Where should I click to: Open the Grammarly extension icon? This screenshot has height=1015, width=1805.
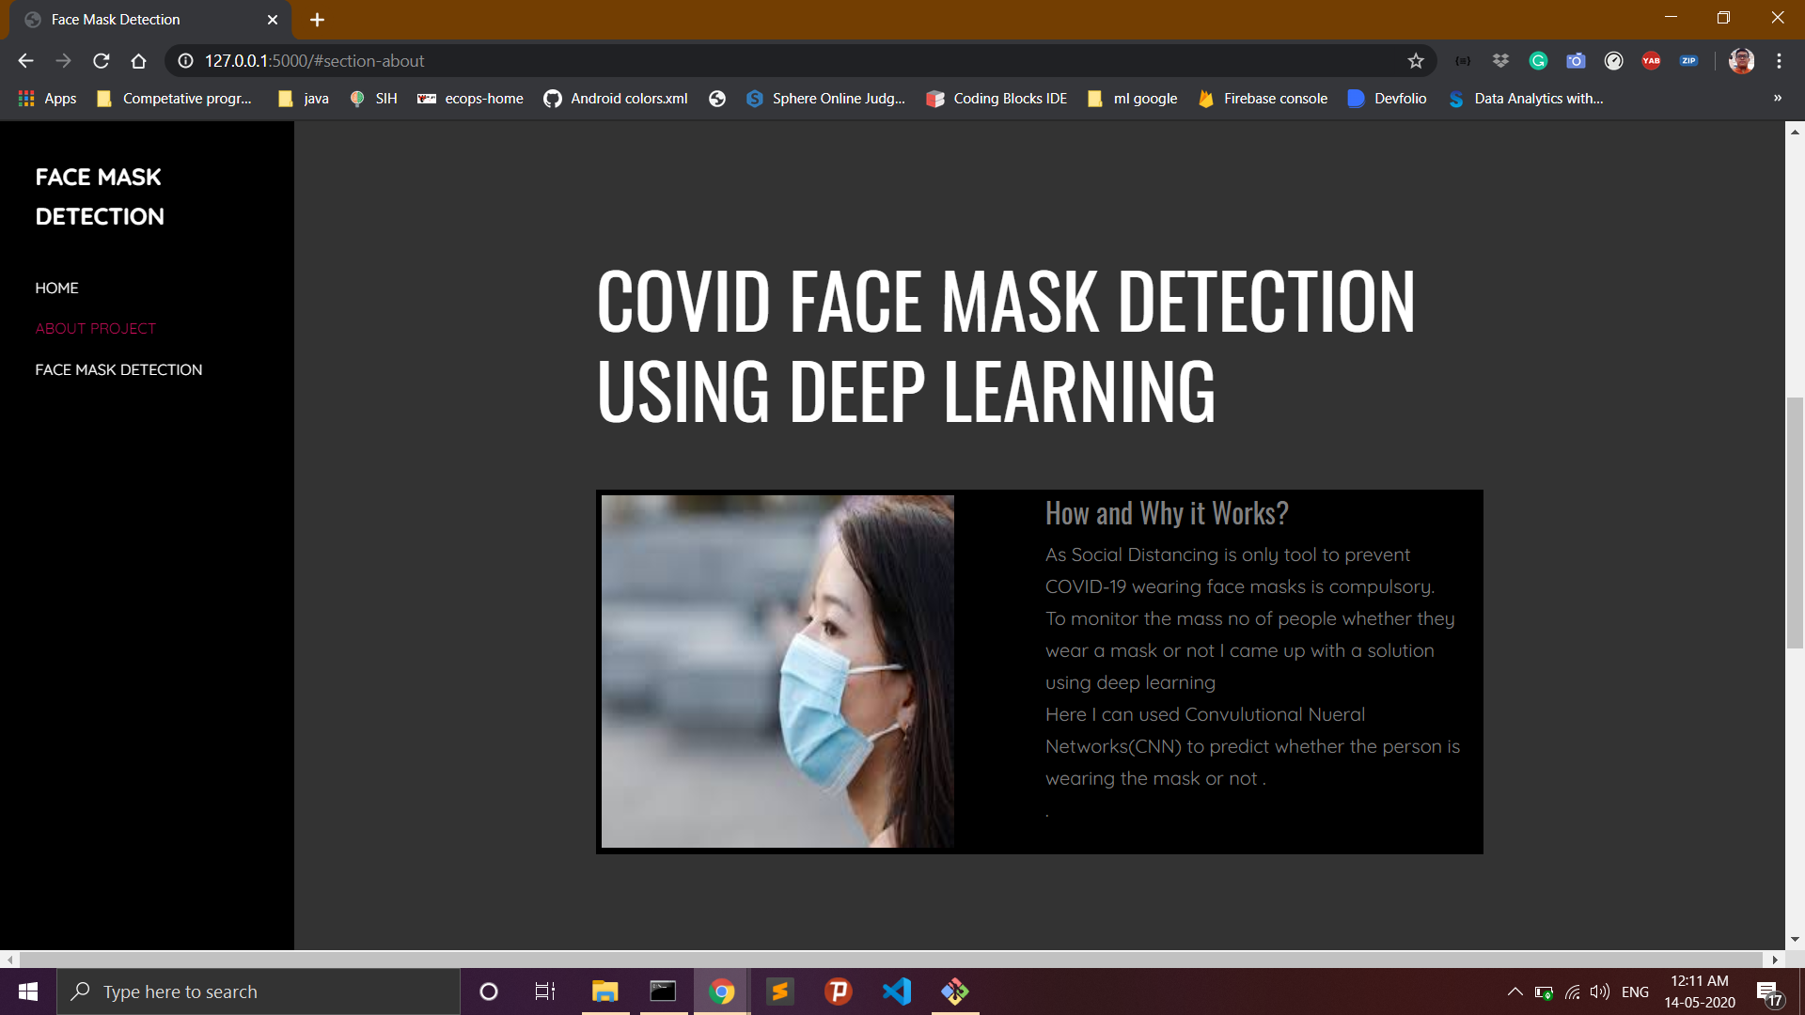tap(1538, 61)
